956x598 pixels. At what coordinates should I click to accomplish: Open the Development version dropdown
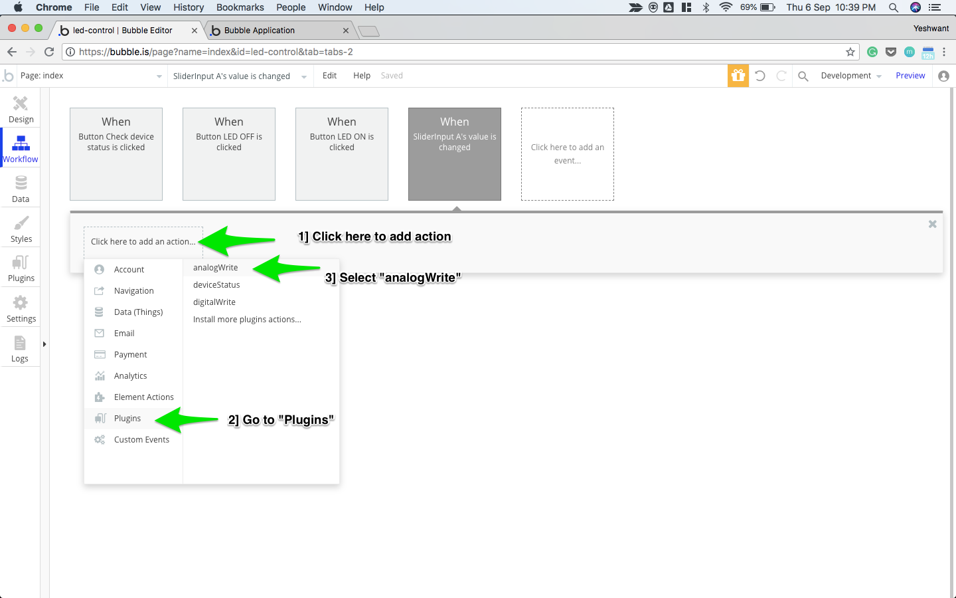point(851,76)
